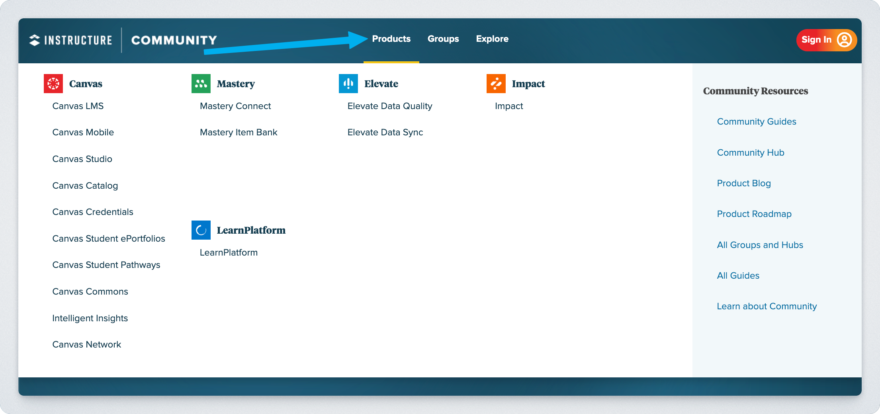Screen dimensions: 880x414
Task: Open Community Guides link
Action: pyautogui.click(x=757, y=121)
